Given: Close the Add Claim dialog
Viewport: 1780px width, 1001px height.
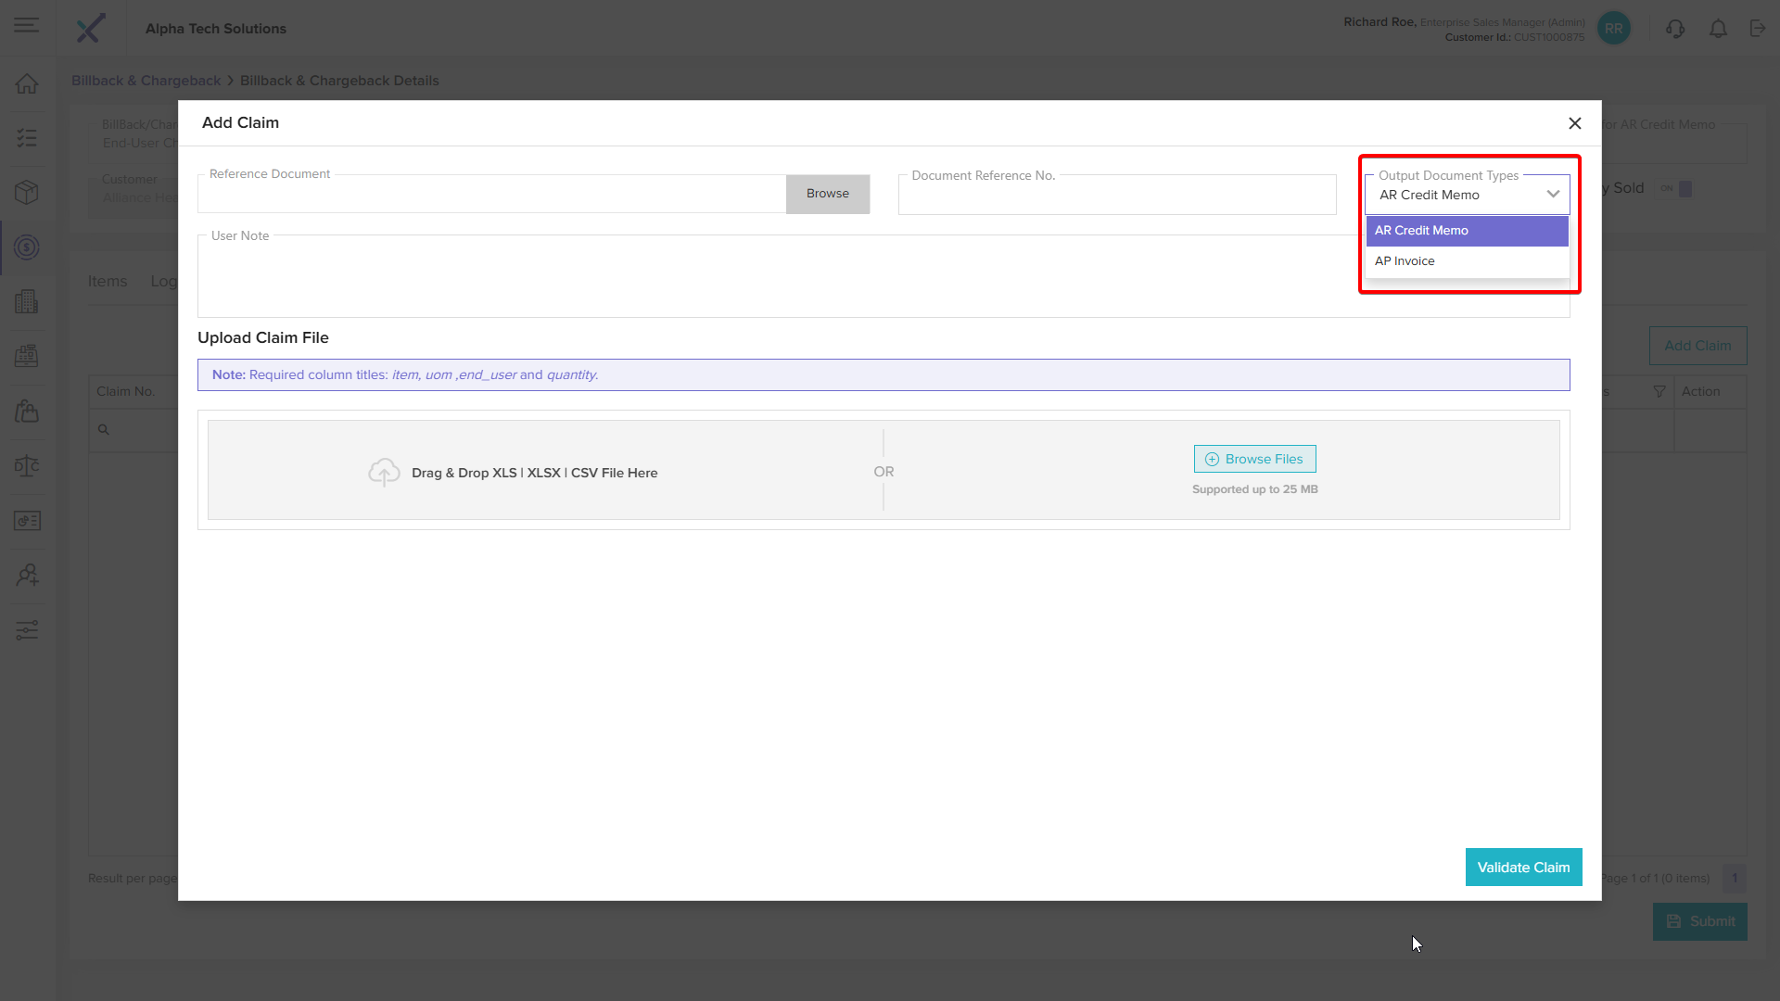Looking at the screenshot, I should (1574, 123).
